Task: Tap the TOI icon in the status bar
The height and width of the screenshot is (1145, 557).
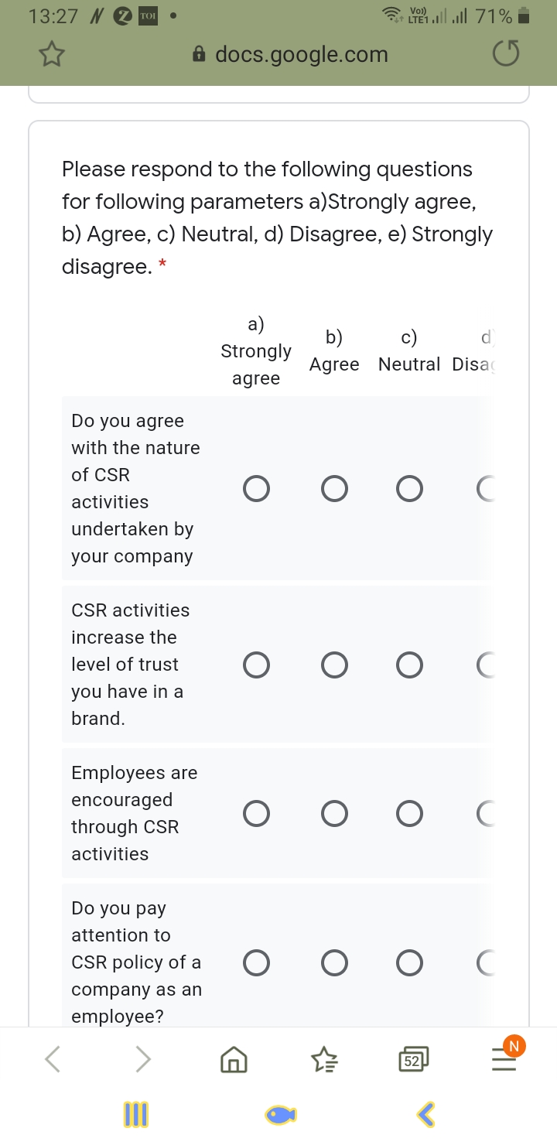Action: click(x=149, y=15)
